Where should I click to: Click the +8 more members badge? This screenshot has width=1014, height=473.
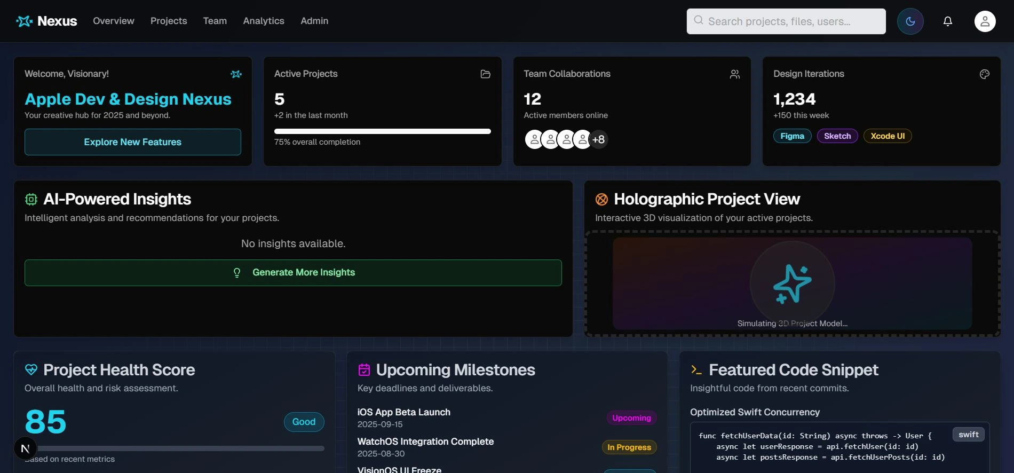[x=599, y=139]
